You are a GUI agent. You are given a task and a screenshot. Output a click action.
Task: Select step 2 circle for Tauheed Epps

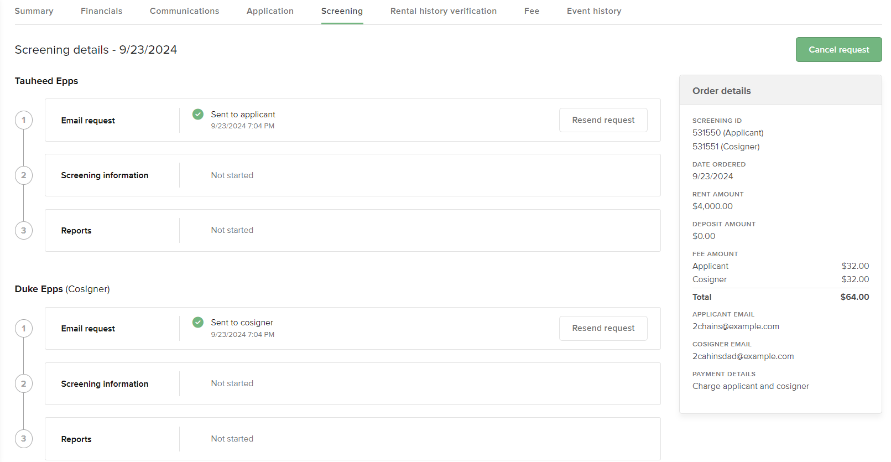(x=24, y=175)
